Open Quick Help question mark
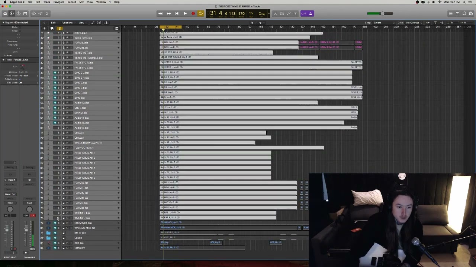Image resolution: width=476 pixels, height=267 pixels. click(x=18, y=13)
